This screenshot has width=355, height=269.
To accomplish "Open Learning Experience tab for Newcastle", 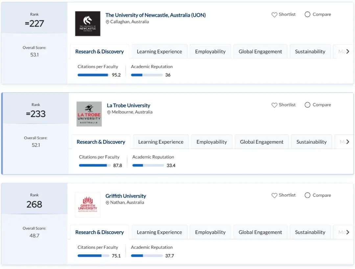I will click(159, 52).
